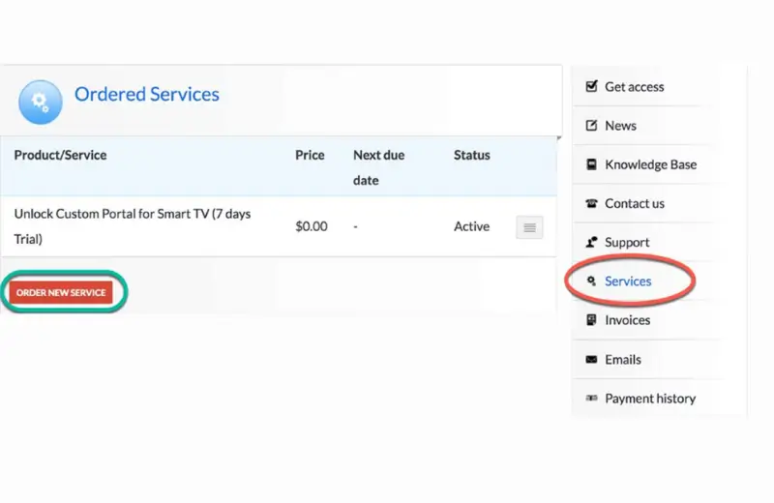Sort by the Product/Service column header

pyautogui.click(x=60, y=155)
